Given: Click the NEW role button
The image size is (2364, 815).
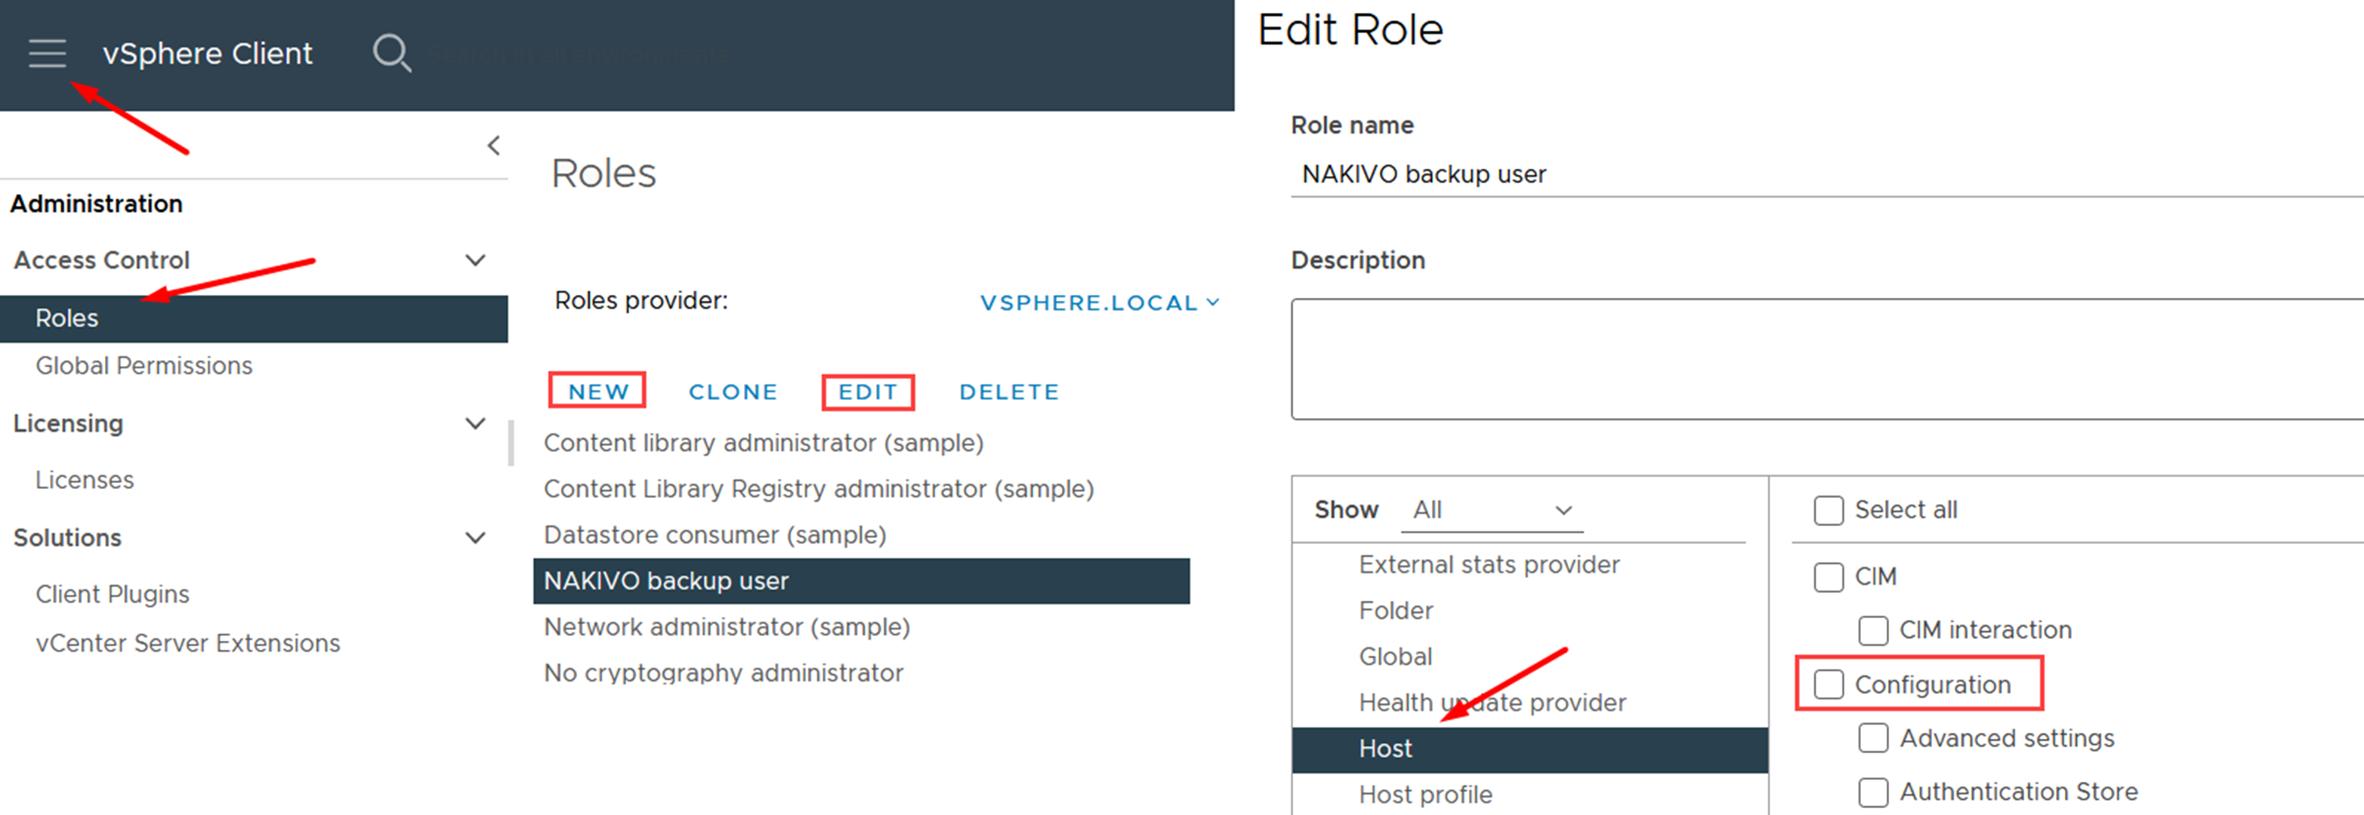Looking at the screenshot, I should (x=597, y=392).
